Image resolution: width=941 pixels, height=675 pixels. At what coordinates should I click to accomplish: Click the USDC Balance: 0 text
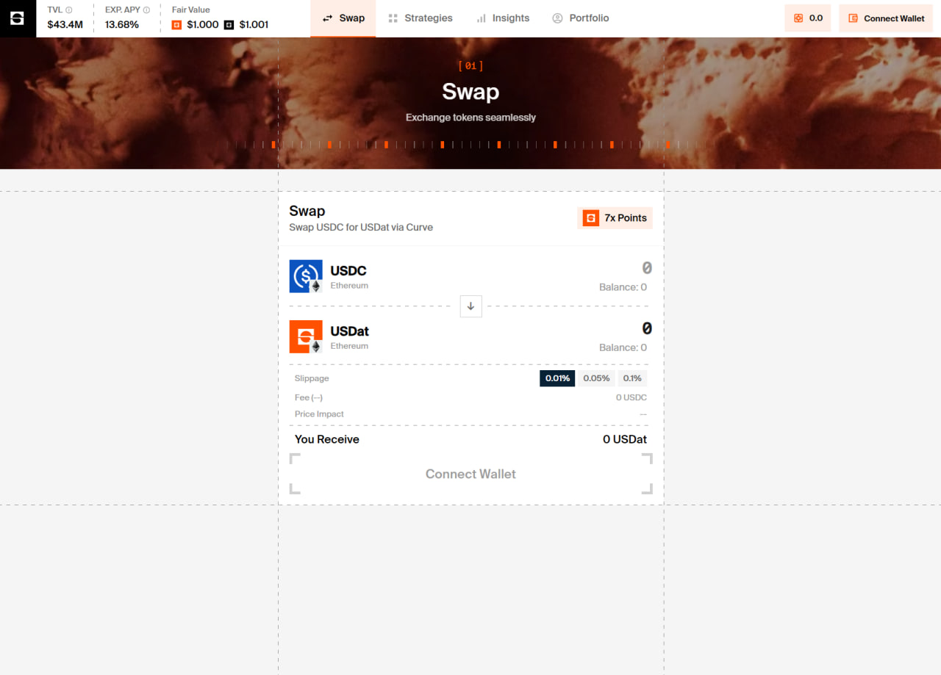[623, 287]
